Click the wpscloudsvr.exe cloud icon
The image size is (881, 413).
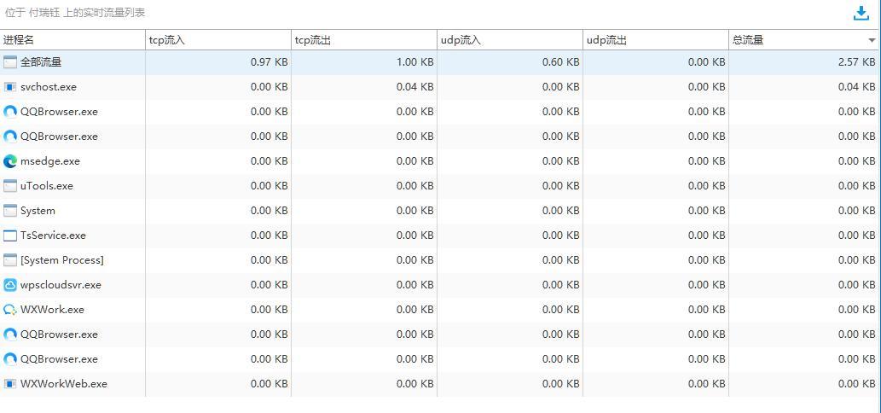click(x=10, y=285)
